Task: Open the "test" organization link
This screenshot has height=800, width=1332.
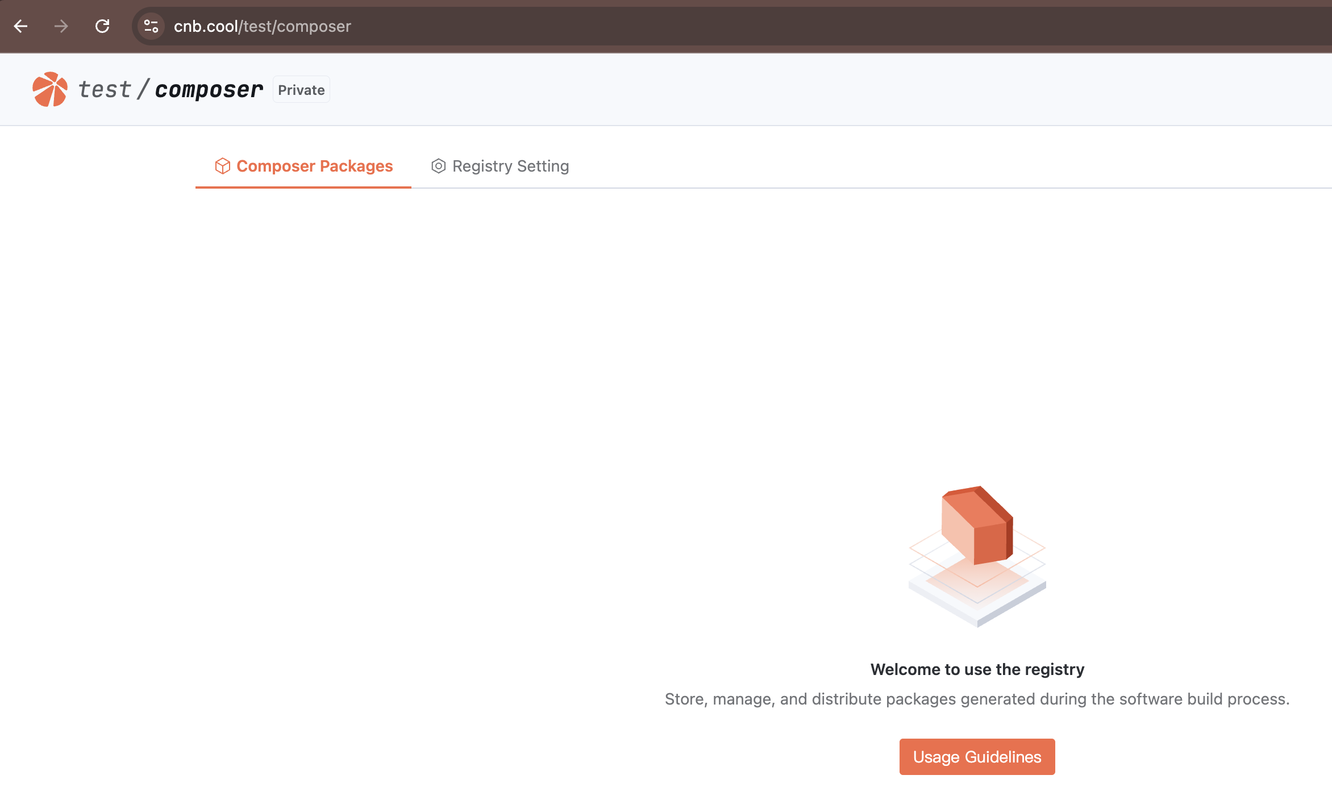Action: coord(105,90)
